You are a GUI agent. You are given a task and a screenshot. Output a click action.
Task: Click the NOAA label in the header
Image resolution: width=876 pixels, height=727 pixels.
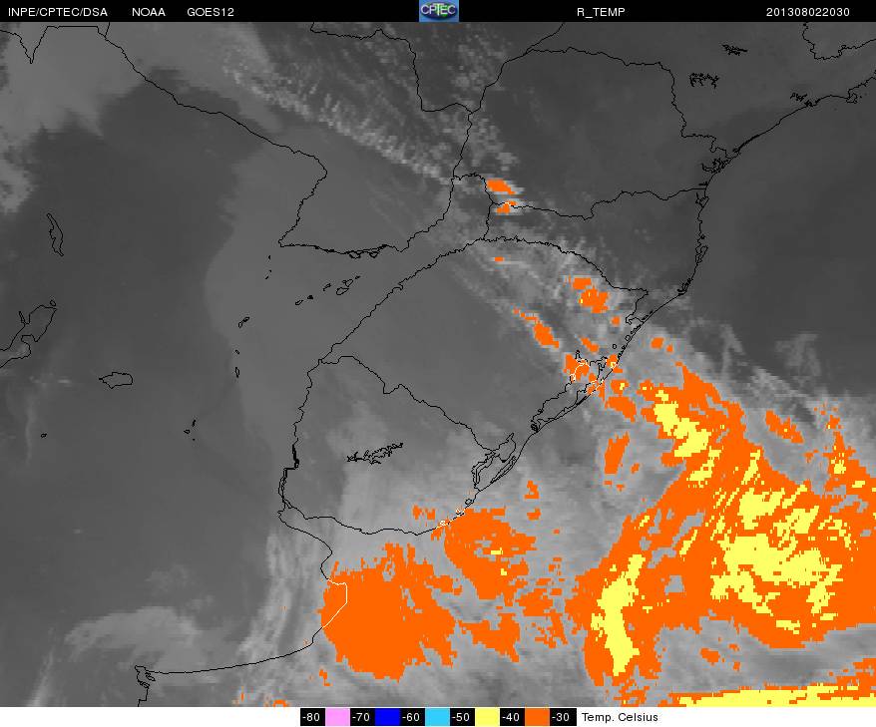(149, 12)
